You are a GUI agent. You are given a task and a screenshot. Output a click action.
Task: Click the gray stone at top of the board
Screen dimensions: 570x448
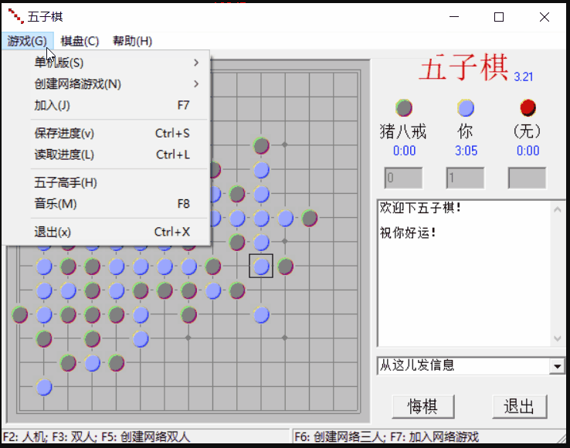pos(261,145)
